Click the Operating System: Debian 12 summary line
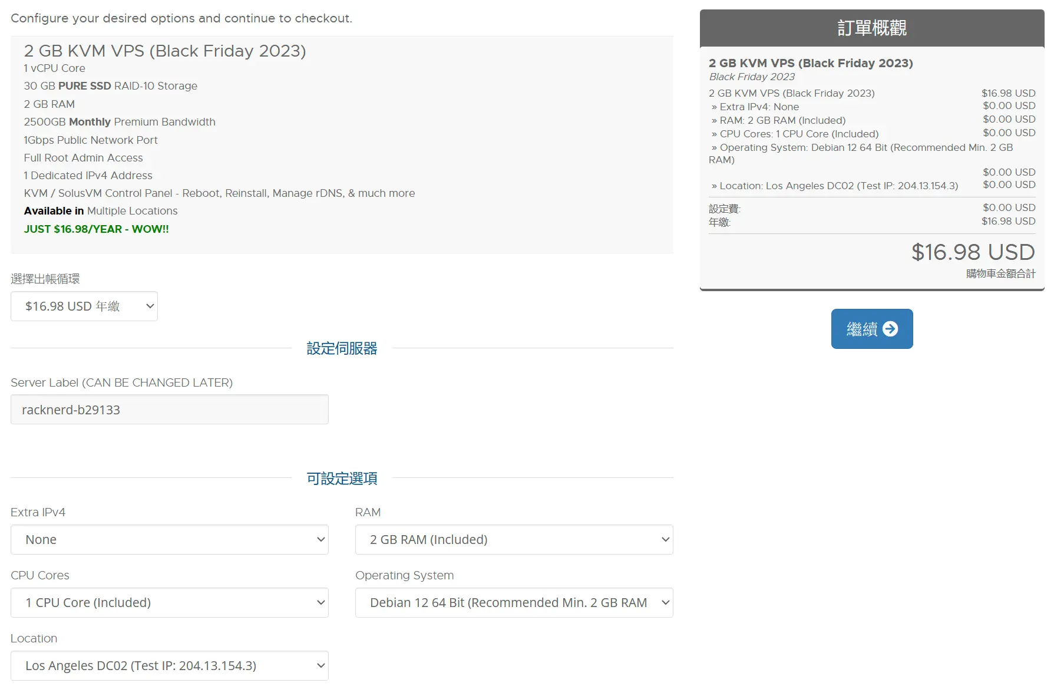This screenshot has height=686, width=1054. 861,153
